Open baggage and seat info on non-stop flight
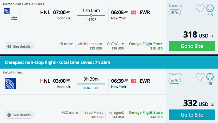This screenshot has height=123, width=218. pyautogui.click(x=175, y=81)
